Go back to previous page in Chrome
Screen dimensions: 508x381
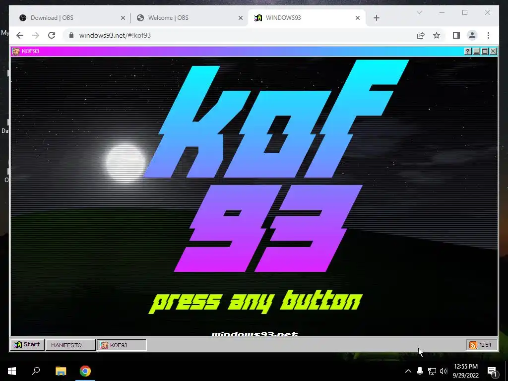click(x=20, y=35)
